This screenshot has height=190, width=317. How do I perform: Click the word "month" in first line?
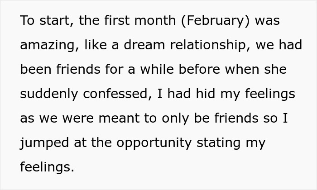pyautogui.click(x=155, y=21)
